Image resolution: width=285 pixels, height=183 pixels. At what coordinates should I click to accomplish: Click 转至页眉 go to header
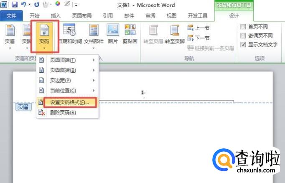tap(153, 34)
